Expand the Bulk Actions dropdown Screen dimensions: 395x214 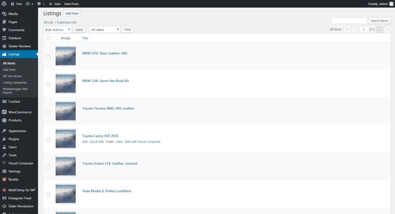[x=57, y=30]
